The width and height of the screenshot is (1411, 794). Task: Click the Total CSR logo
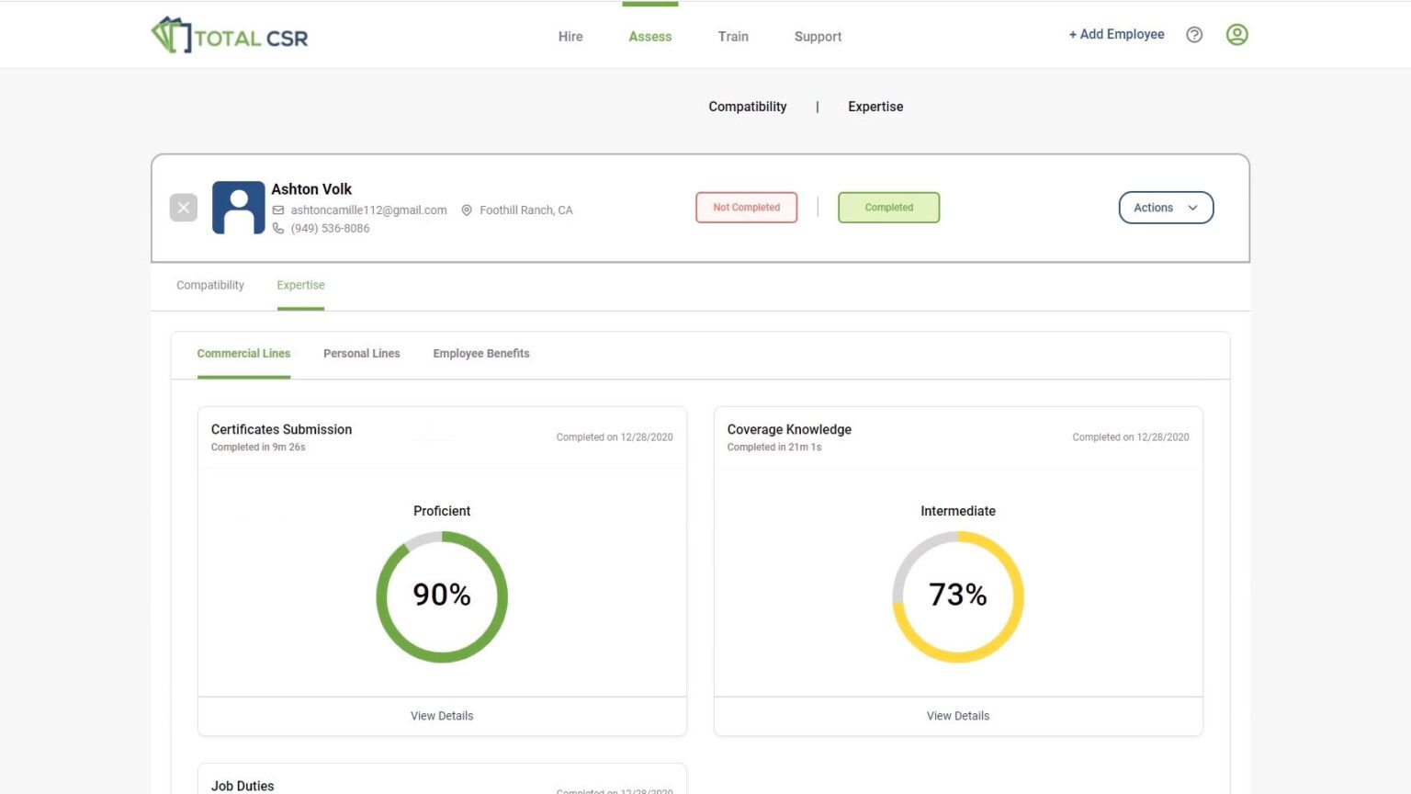(x=230, y=35)
